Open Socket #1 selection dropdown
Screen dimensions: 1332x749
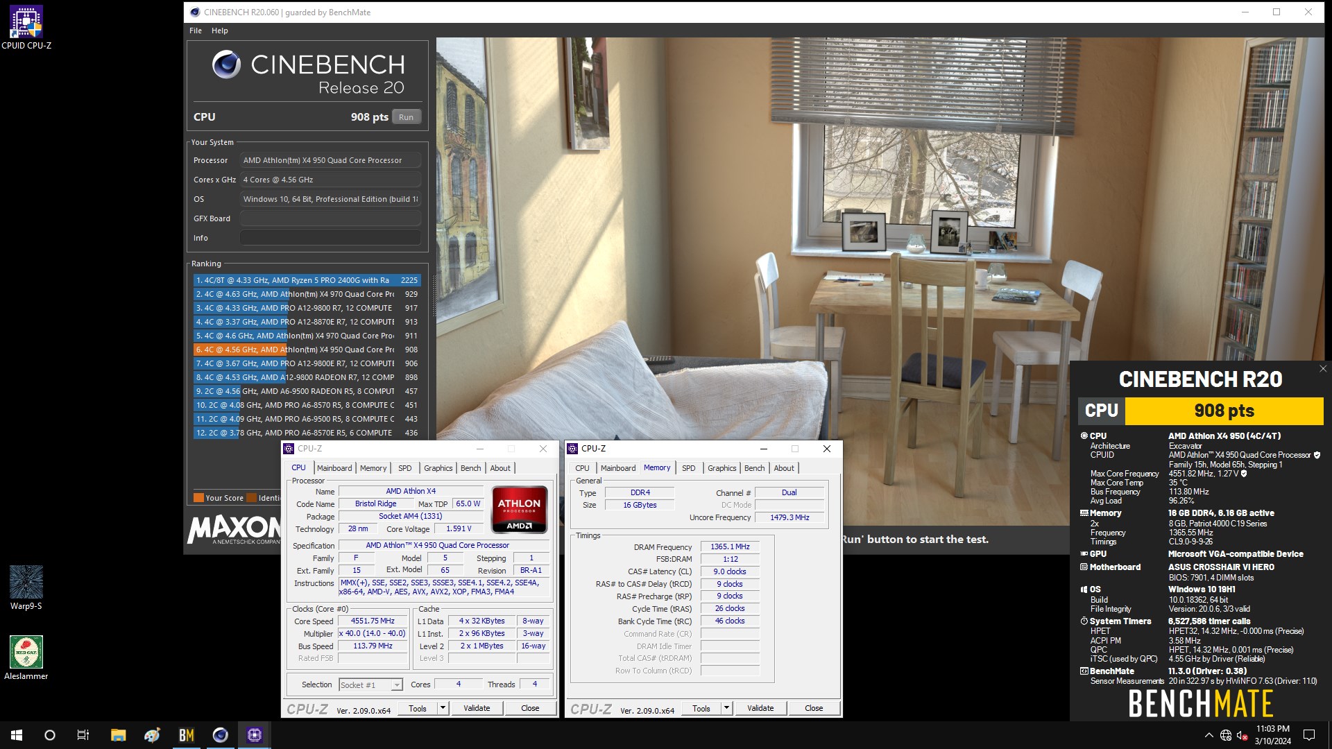(370, 685)
